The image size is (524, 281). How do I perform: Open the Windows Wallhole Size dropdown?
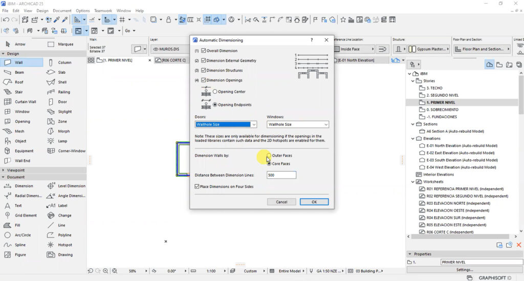pos(298,124)
